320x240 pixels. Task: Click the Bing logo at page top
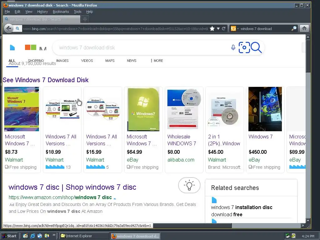12,47
